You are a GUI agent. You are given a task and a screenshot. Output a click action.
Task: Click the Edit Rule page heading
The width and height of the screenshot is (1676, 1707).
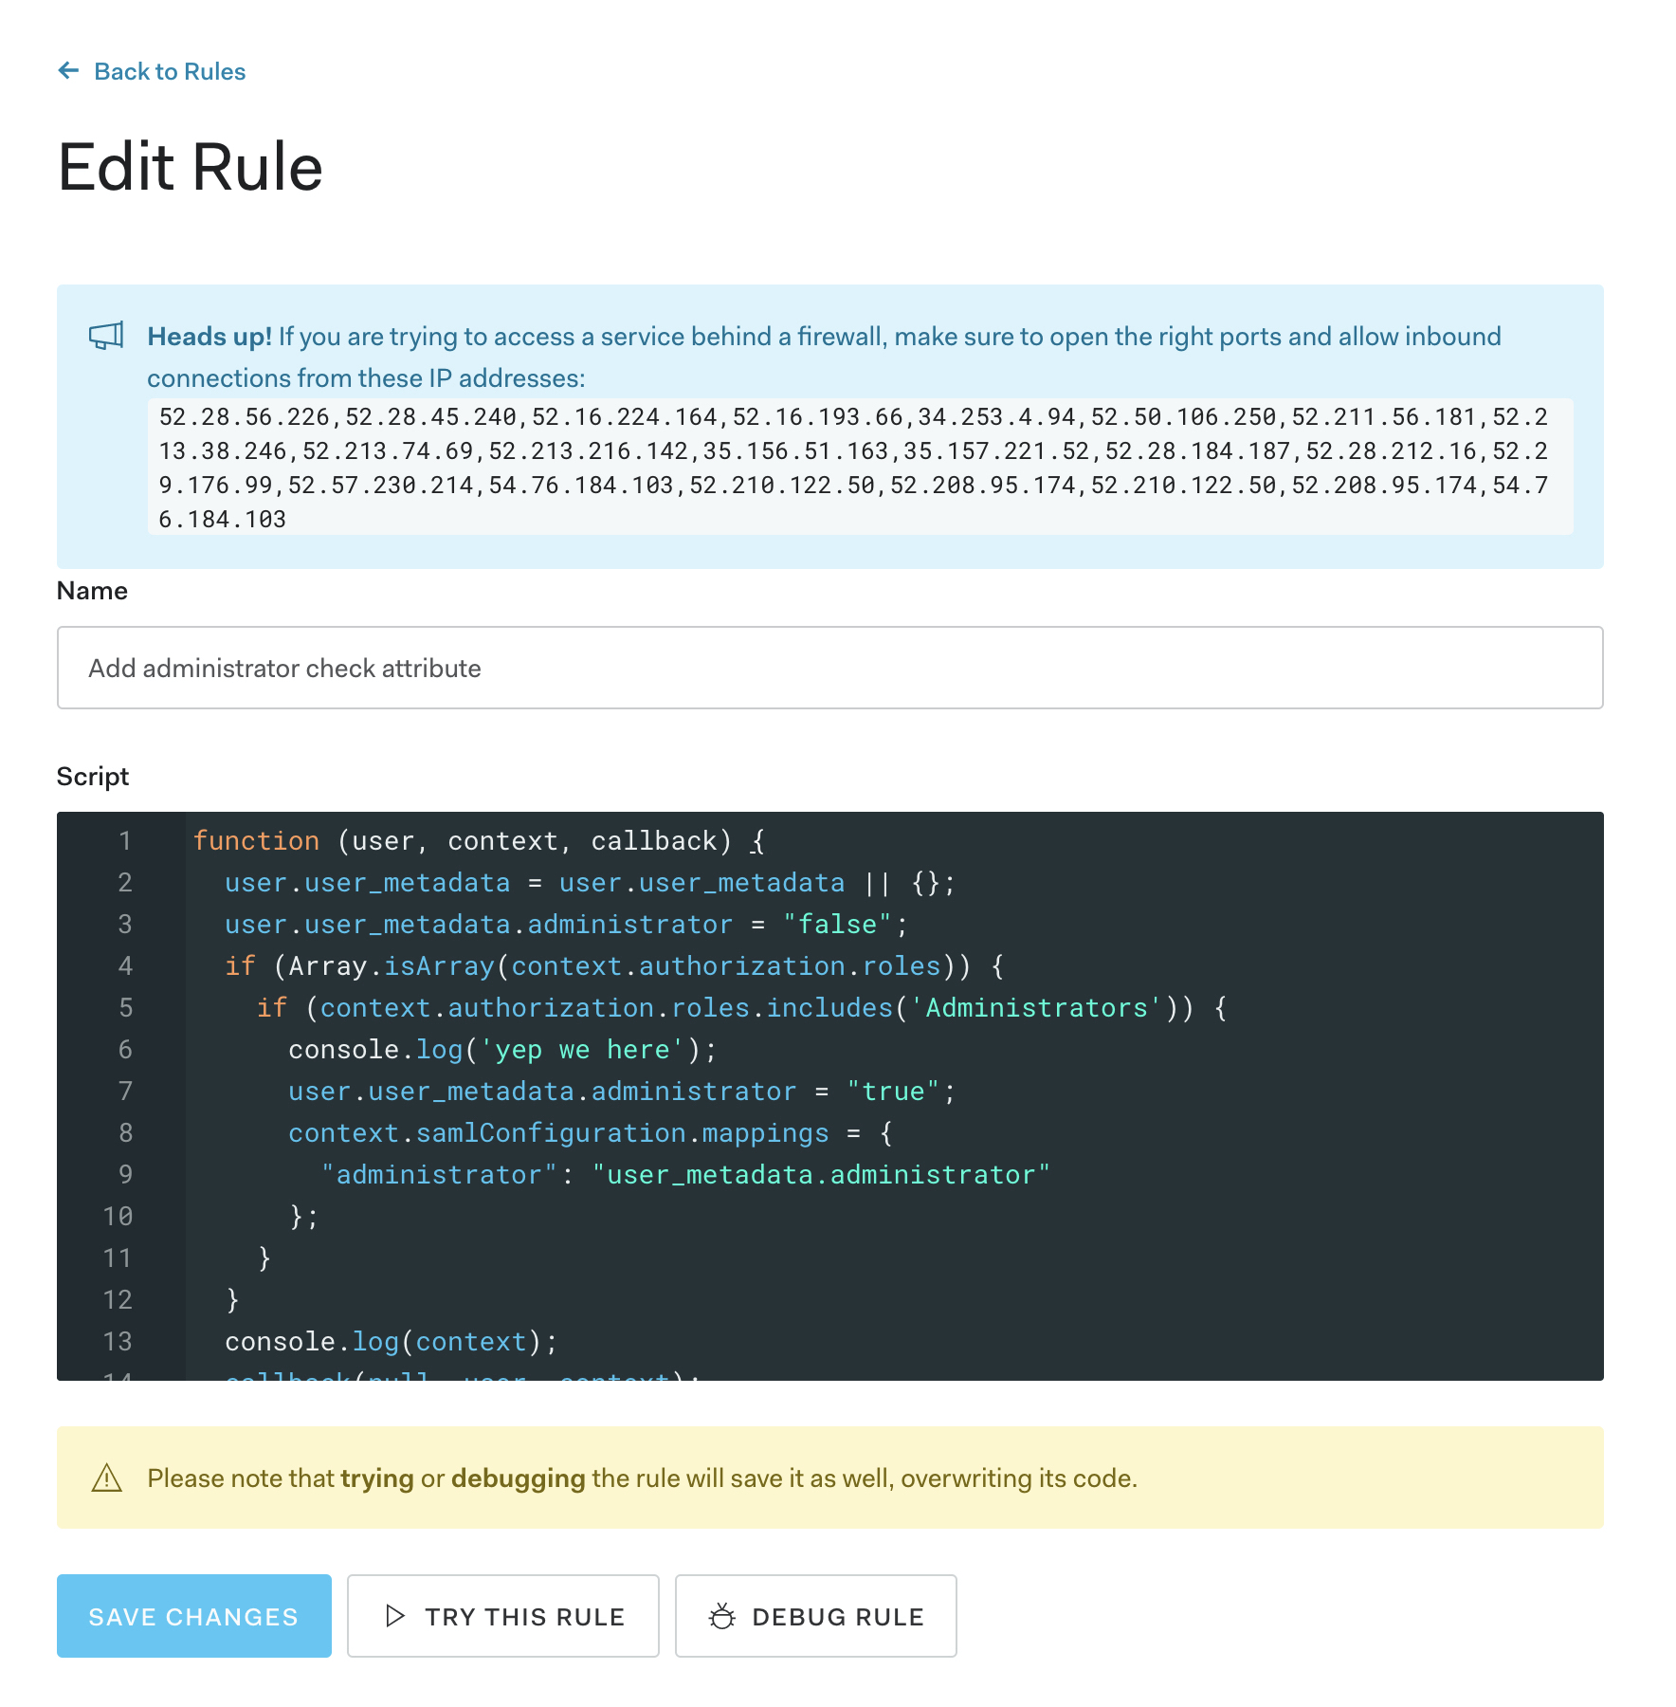point(191,168)
